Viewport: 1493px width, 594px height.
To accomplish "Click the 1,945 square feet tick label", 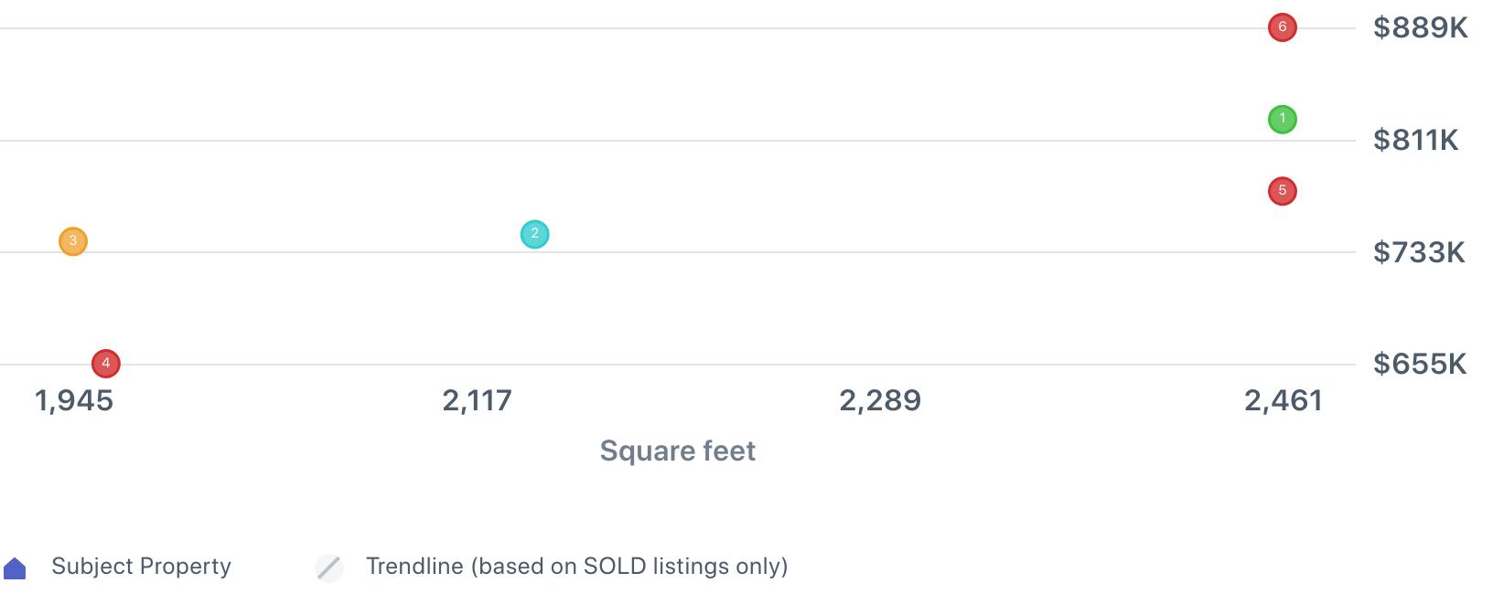I will [74, 400].
